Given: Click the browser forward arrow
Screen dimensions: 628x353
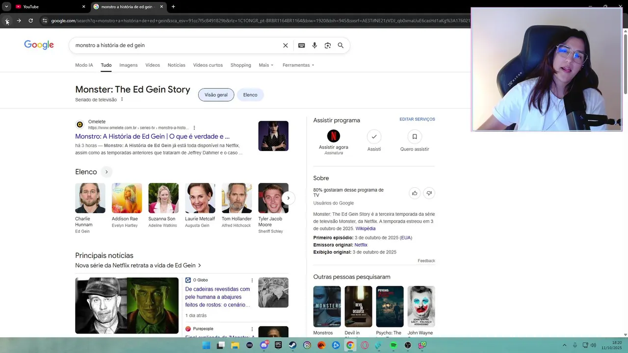Looking at the screenshot, I should [19, 21].
